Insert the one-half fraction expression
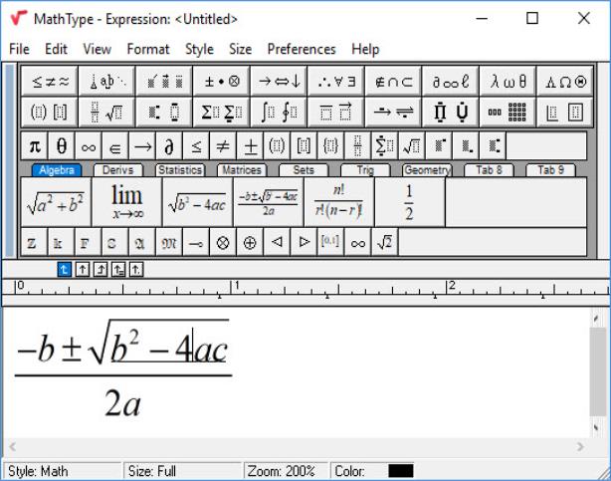Screen dimensions: 611x481 point(410,202)
